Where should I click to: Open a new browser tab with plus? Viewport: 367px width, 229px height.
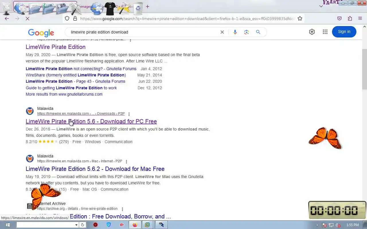tap(148, 6)
